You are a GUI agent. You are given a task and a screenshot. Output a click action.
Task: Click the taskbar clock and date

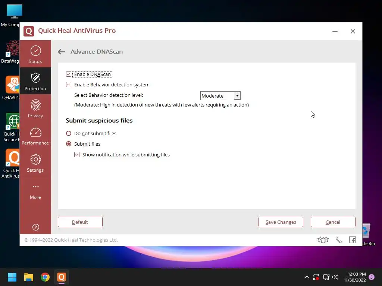tap(355, 277)
